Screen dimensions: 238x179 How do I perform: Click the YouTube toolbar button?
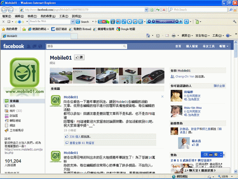pos(103,22)
